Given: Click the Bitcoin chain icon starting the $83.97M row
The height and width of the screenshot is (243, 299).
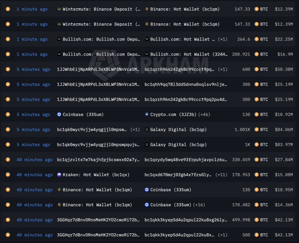Looking at the screenshot, I should click(8, 145).
